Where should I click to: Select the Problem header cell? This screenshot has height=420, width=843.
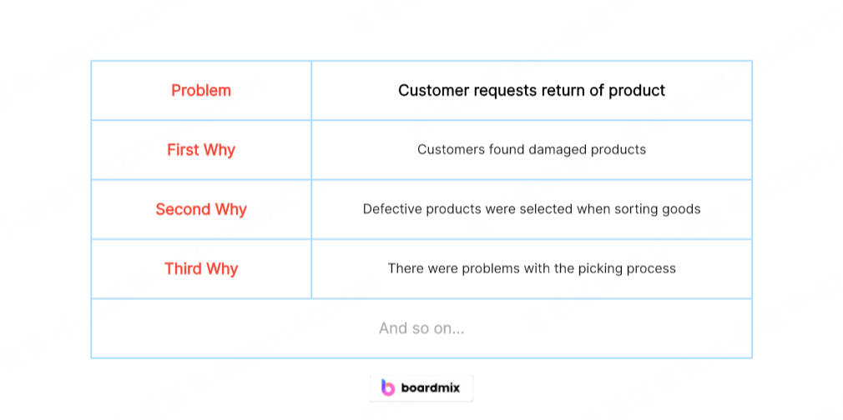pos(201,90)
